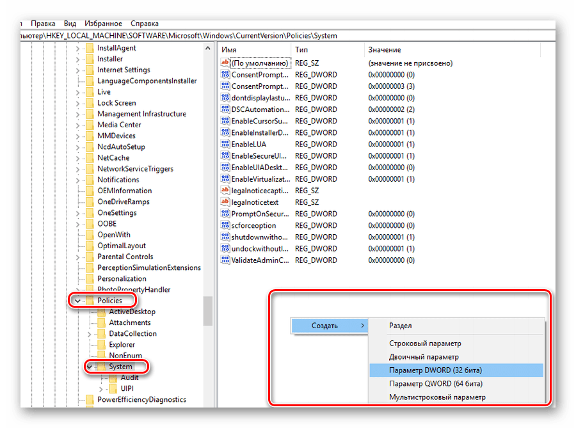Click the ab icon beside legalnoticetext

coord(225,202)
